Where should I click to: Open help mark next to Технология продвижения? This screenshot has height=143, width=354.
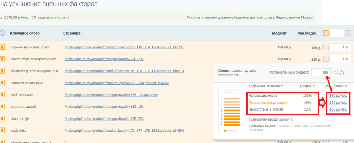tap(291, 119)
